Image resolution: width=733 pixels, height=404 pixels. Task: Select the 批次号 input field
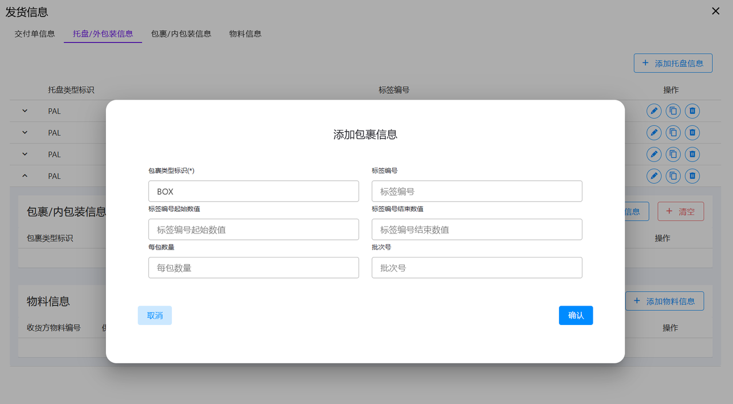point(476,268)
